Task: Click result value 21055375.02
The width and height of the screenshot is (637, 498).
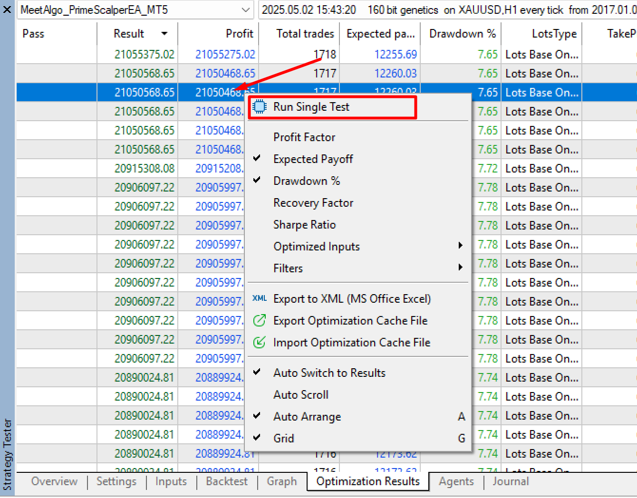Action: [145, 55]
